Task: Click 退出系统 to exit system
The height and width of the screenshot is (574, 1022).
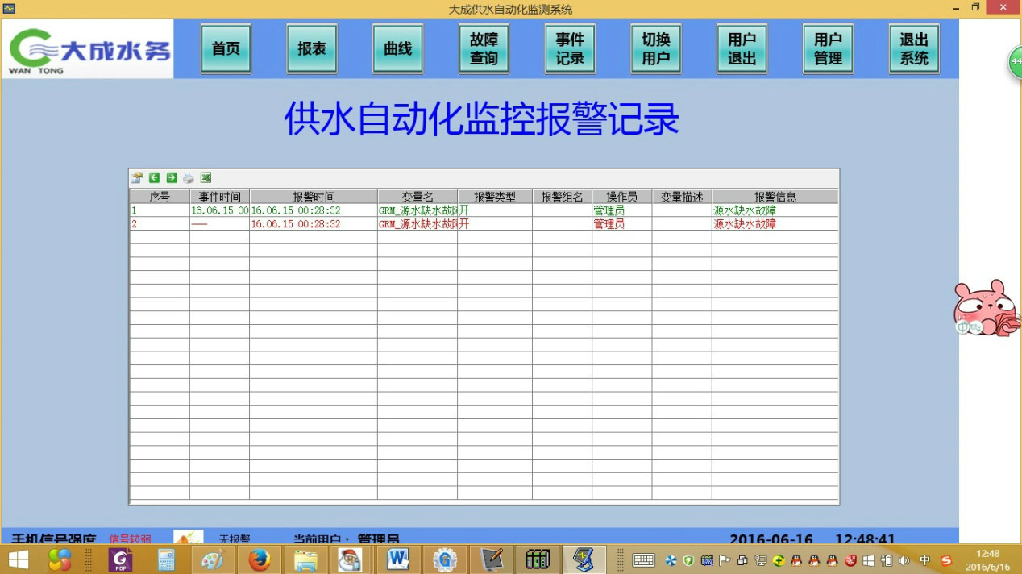Action: (914, 49)
